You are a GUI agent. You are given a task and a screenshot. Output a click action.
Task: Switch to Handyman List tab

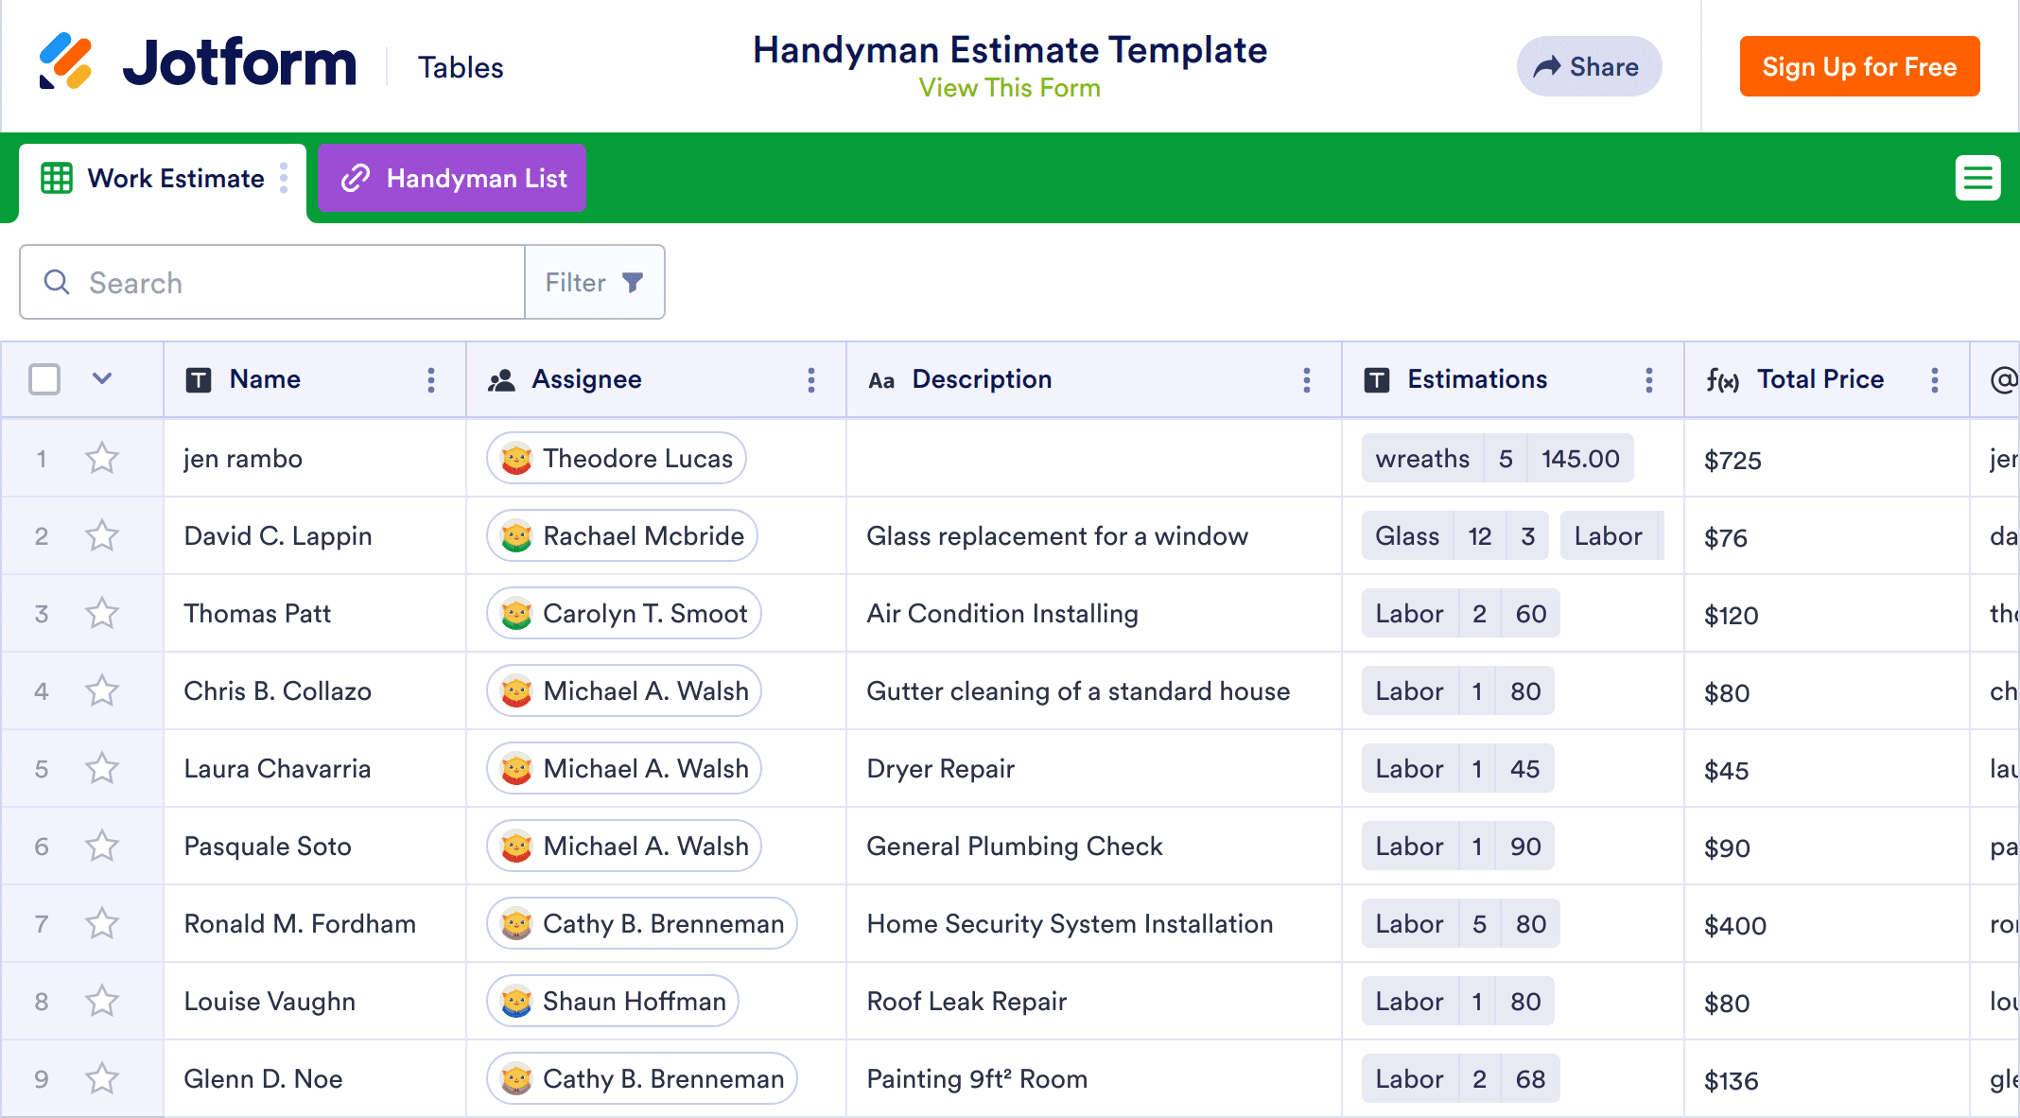click(452, 178)
